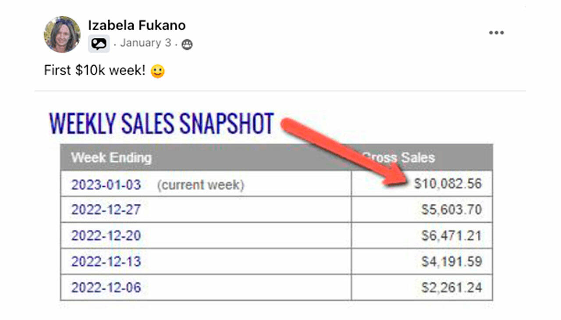Image resolution: width=561 pixels, height=320 pixels.
Task: Click the audience privacy icon beside date
Action: tap(187, 44)
